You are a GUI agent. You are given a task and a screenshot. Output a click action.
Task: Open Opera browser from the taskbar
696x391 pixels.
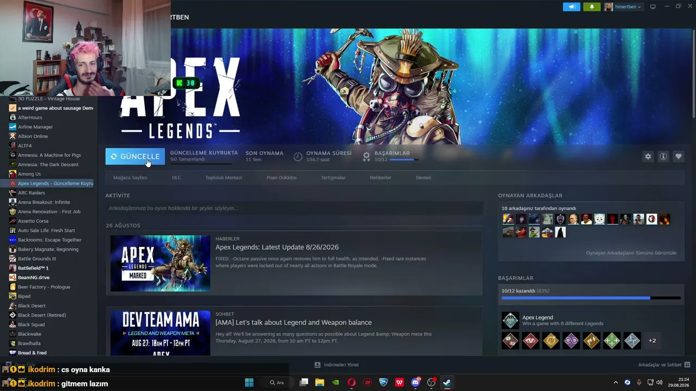coord(352,382)
